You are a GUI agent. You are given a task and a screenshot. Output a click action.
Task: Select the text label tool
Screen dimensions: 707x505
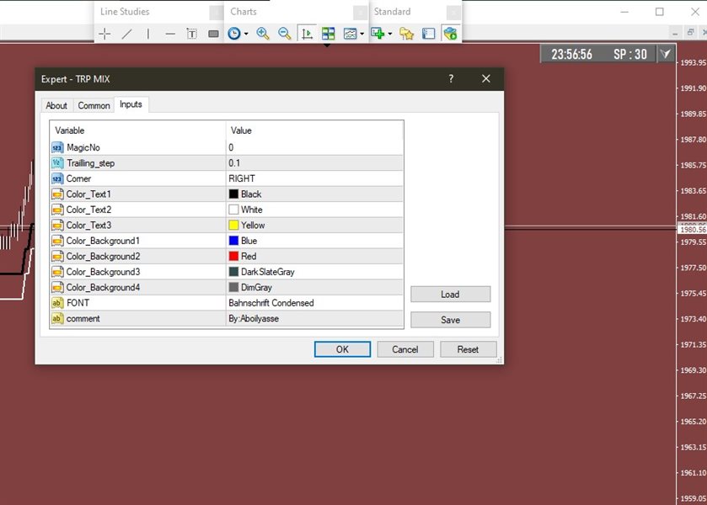(x=191, y=34)
